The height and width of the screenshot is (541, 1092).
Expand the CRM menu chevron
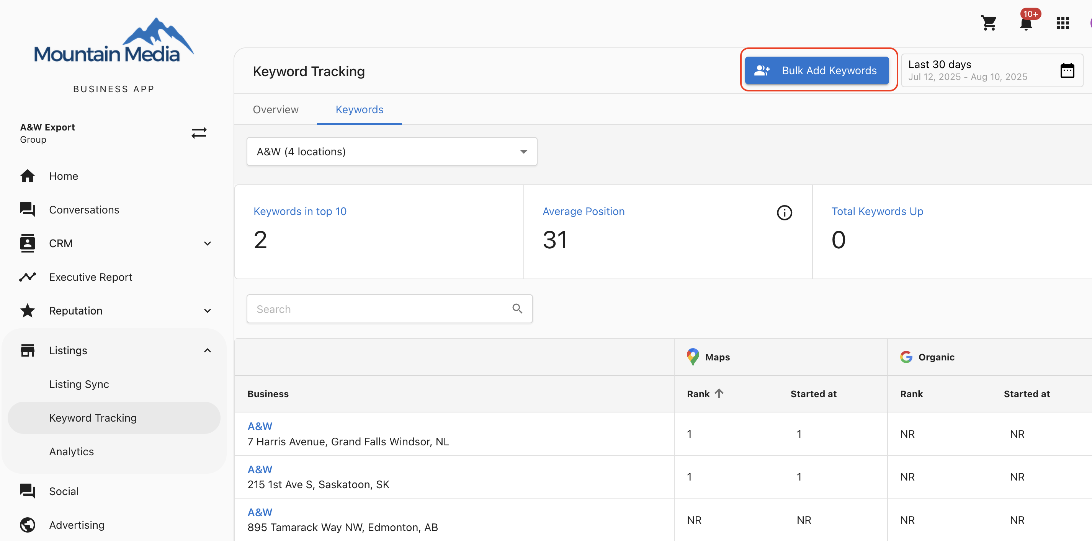click(x=207, y=243)
